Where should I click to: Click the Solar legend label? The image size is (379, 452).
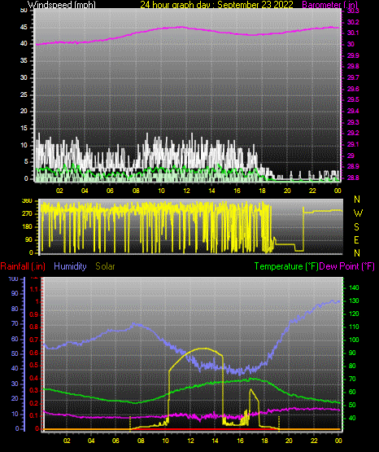pyautogui.click(x=105, y=266)
